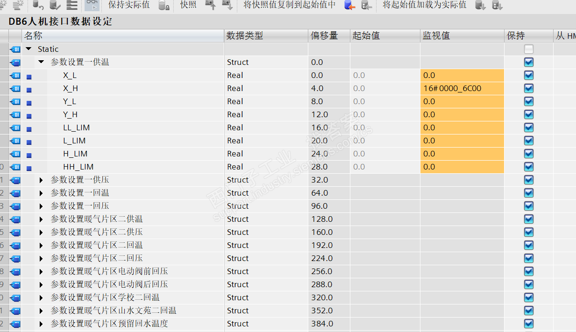Expand the 参数设置一供压 struct
The height and width of the screenshot is (332, 576).
pyautogui.click(x=41, y=180)
